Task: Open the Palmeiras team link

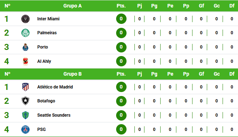Action: (47, 33)
